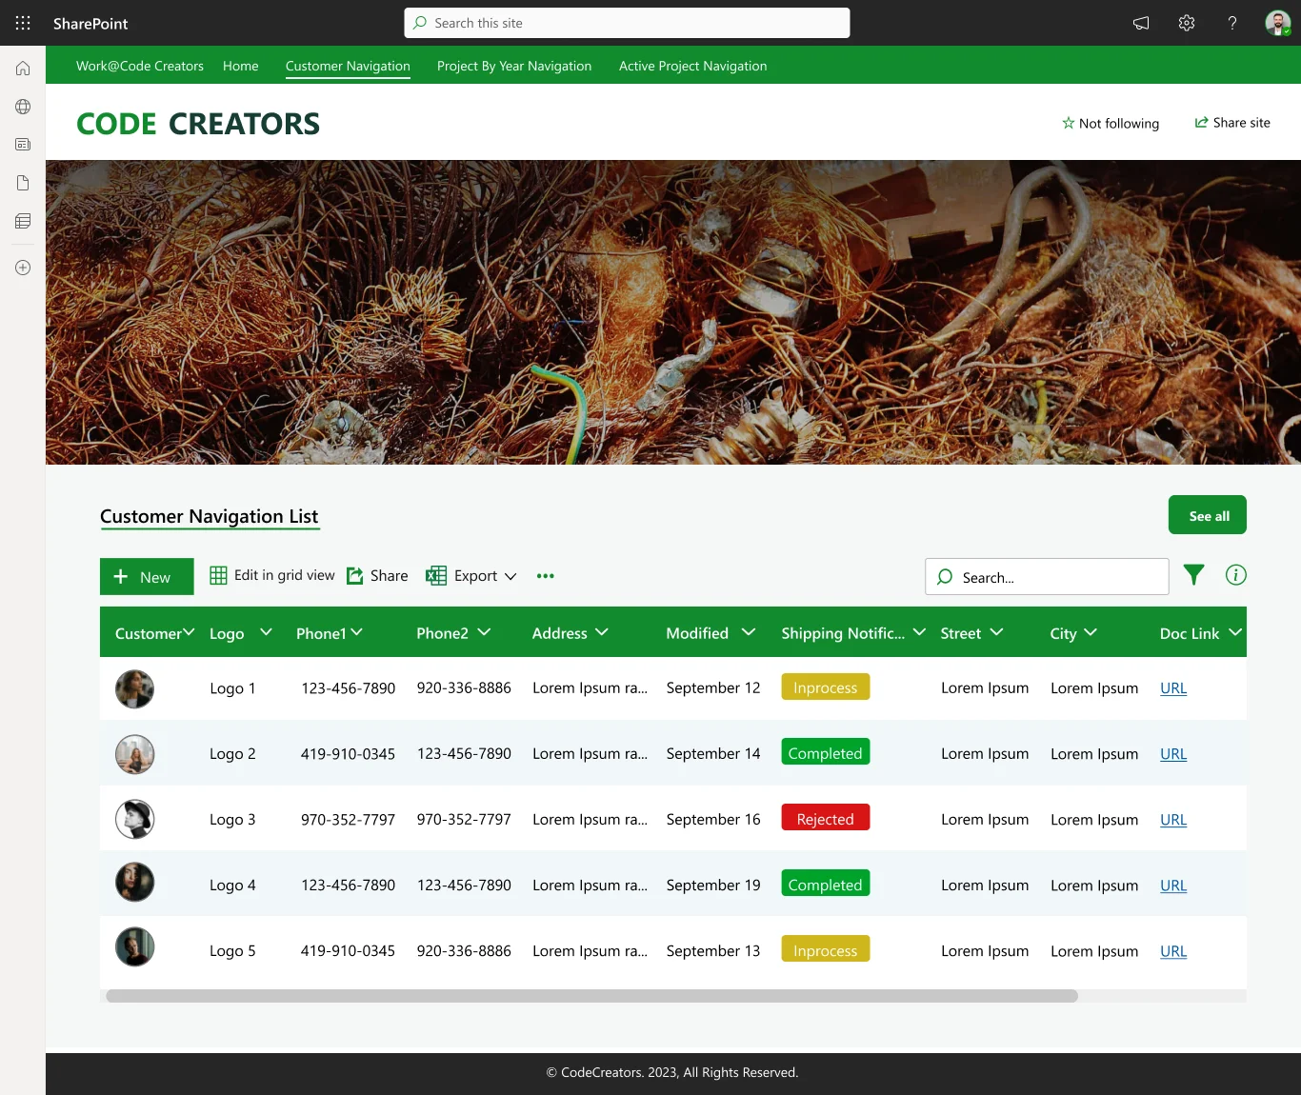Open the settings gear icon
This screenshot has width=1301, height=1095.
coord(1186,23)
